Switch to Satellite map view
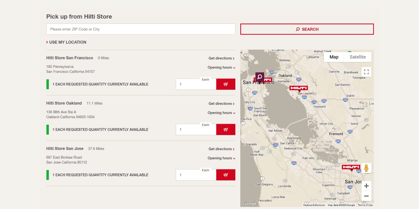This screenshot has width=419, height=209. point(357,57)
